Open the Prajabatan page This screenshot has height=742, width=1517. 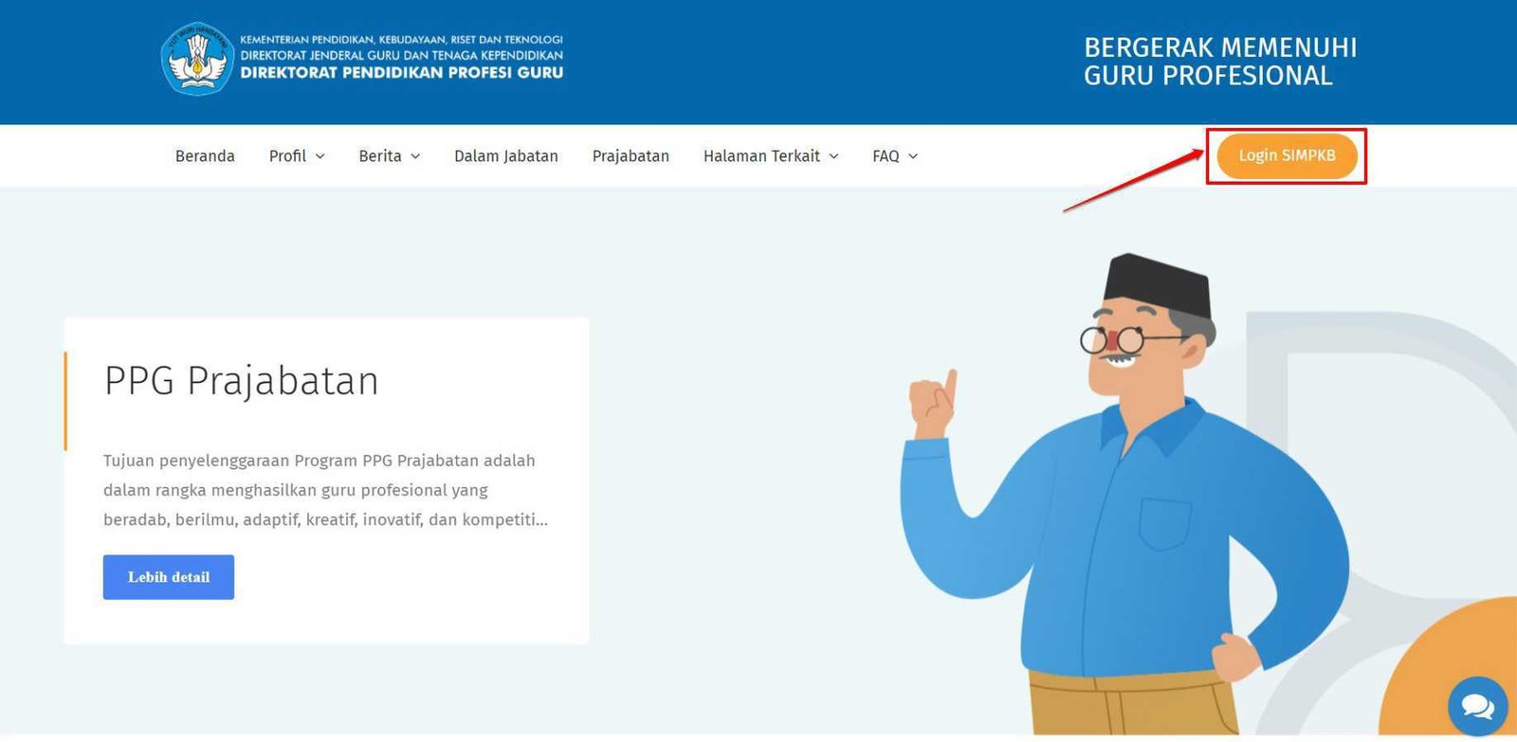point(631,156)
